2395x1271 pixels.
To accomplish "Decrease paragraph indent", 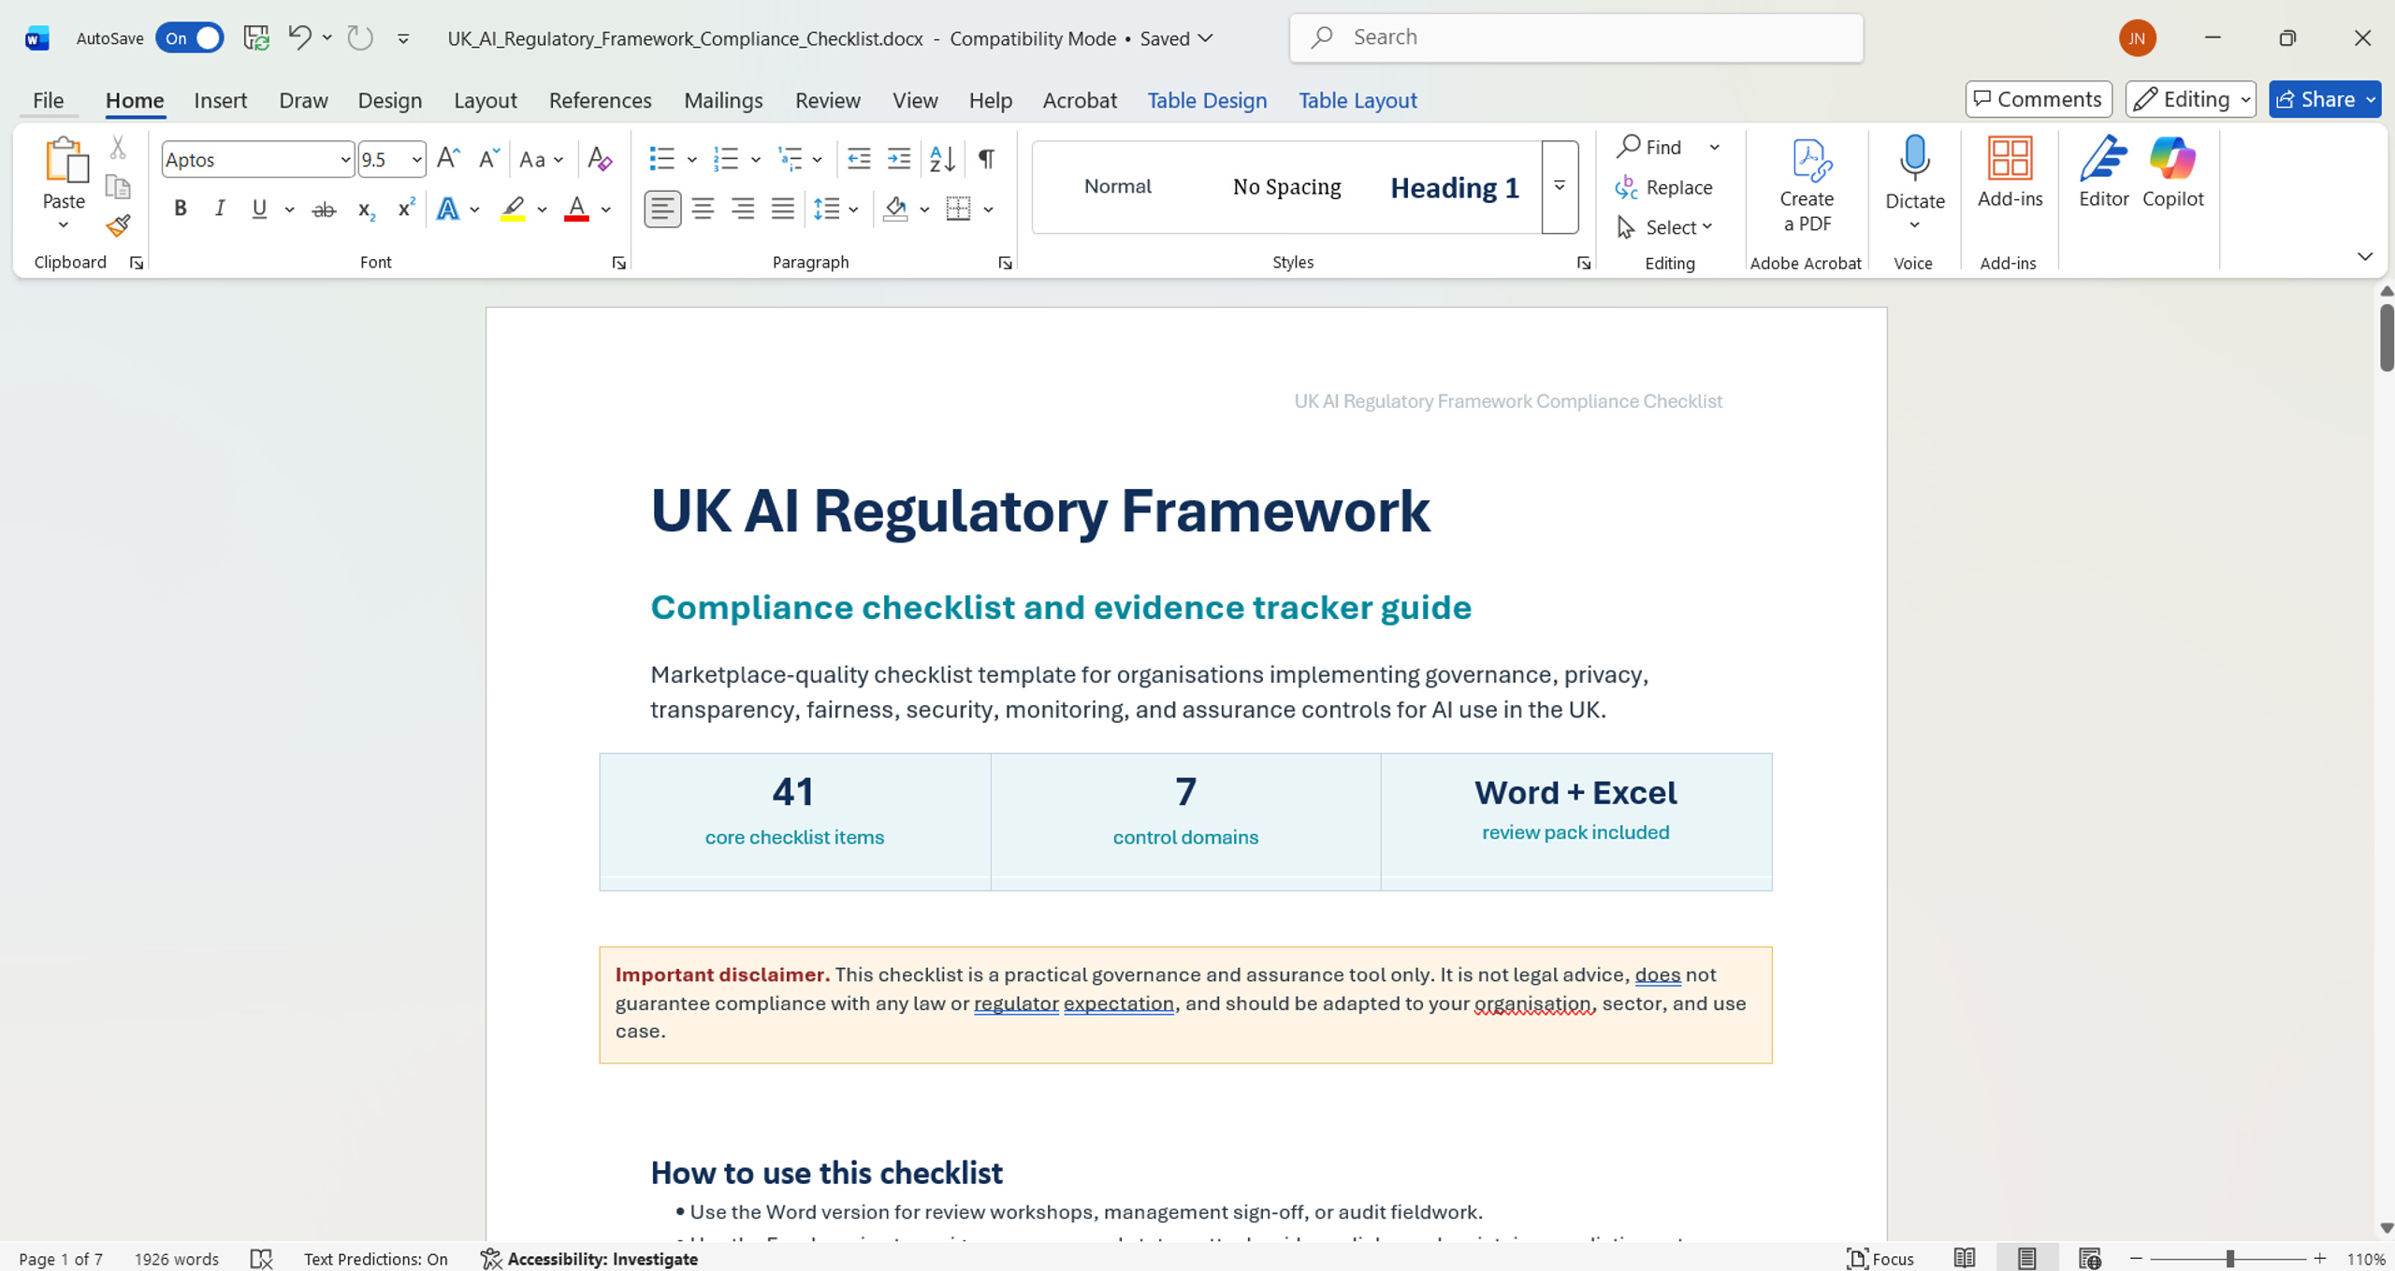I will point(859,159).
